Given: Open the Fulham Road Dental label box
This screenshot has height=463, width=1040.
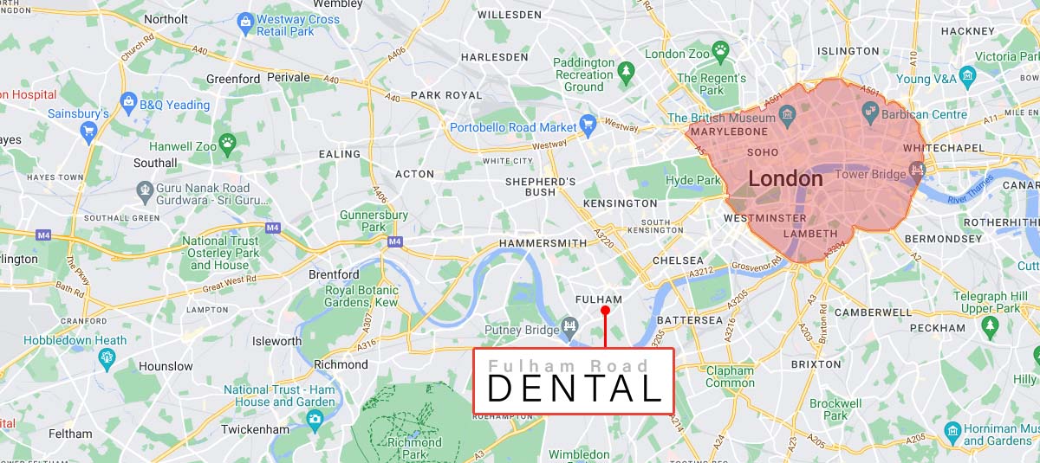Looking at the screenshot, I should click(x=574, y=381).
